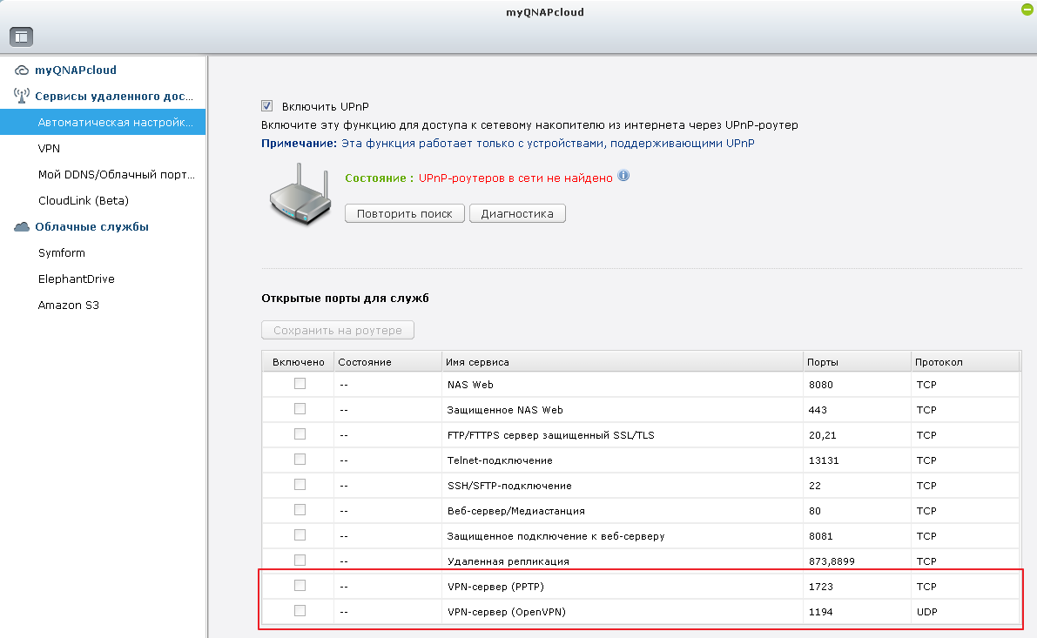
Task: Click port value 1194
Action: point(820,612)
